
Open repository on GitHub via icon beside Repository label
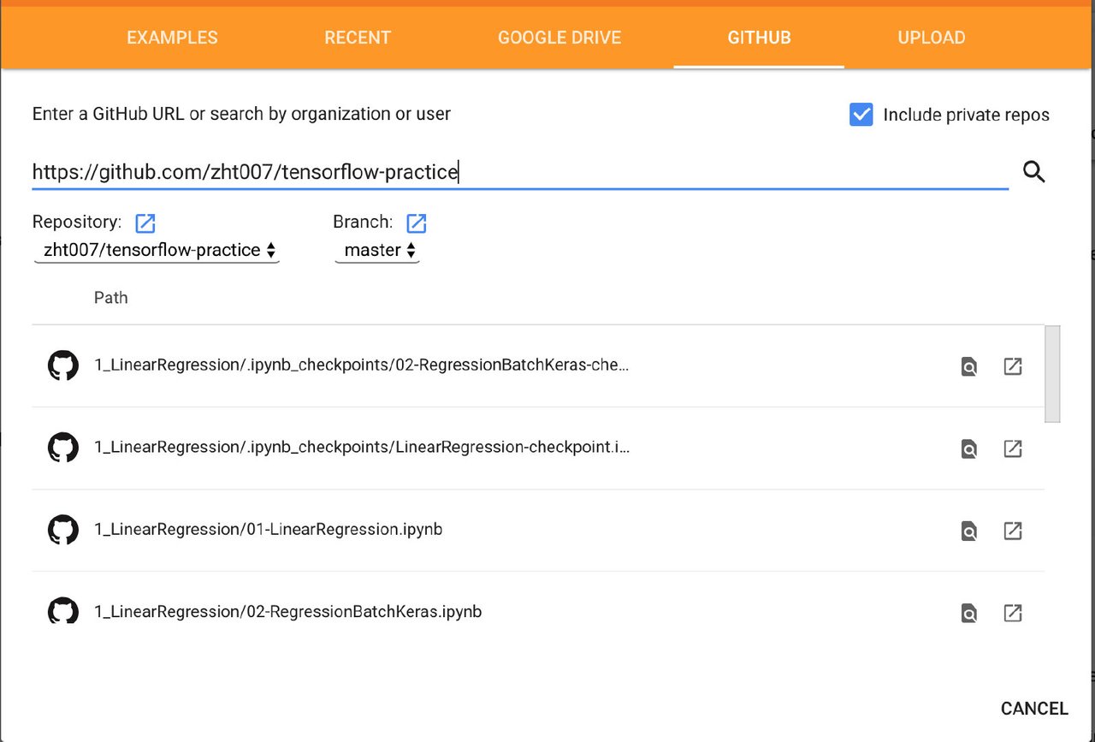[x=145, y=223]
